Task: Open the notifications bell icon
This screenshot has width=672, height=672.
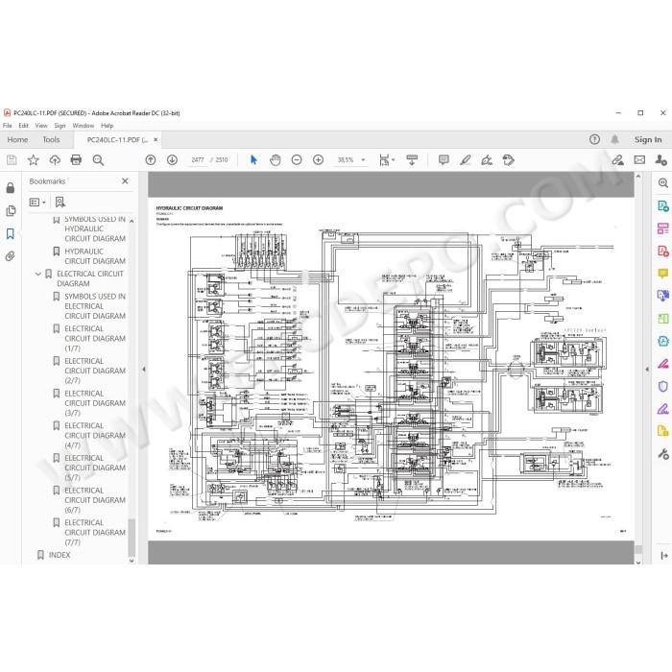Action: point(614,139)
